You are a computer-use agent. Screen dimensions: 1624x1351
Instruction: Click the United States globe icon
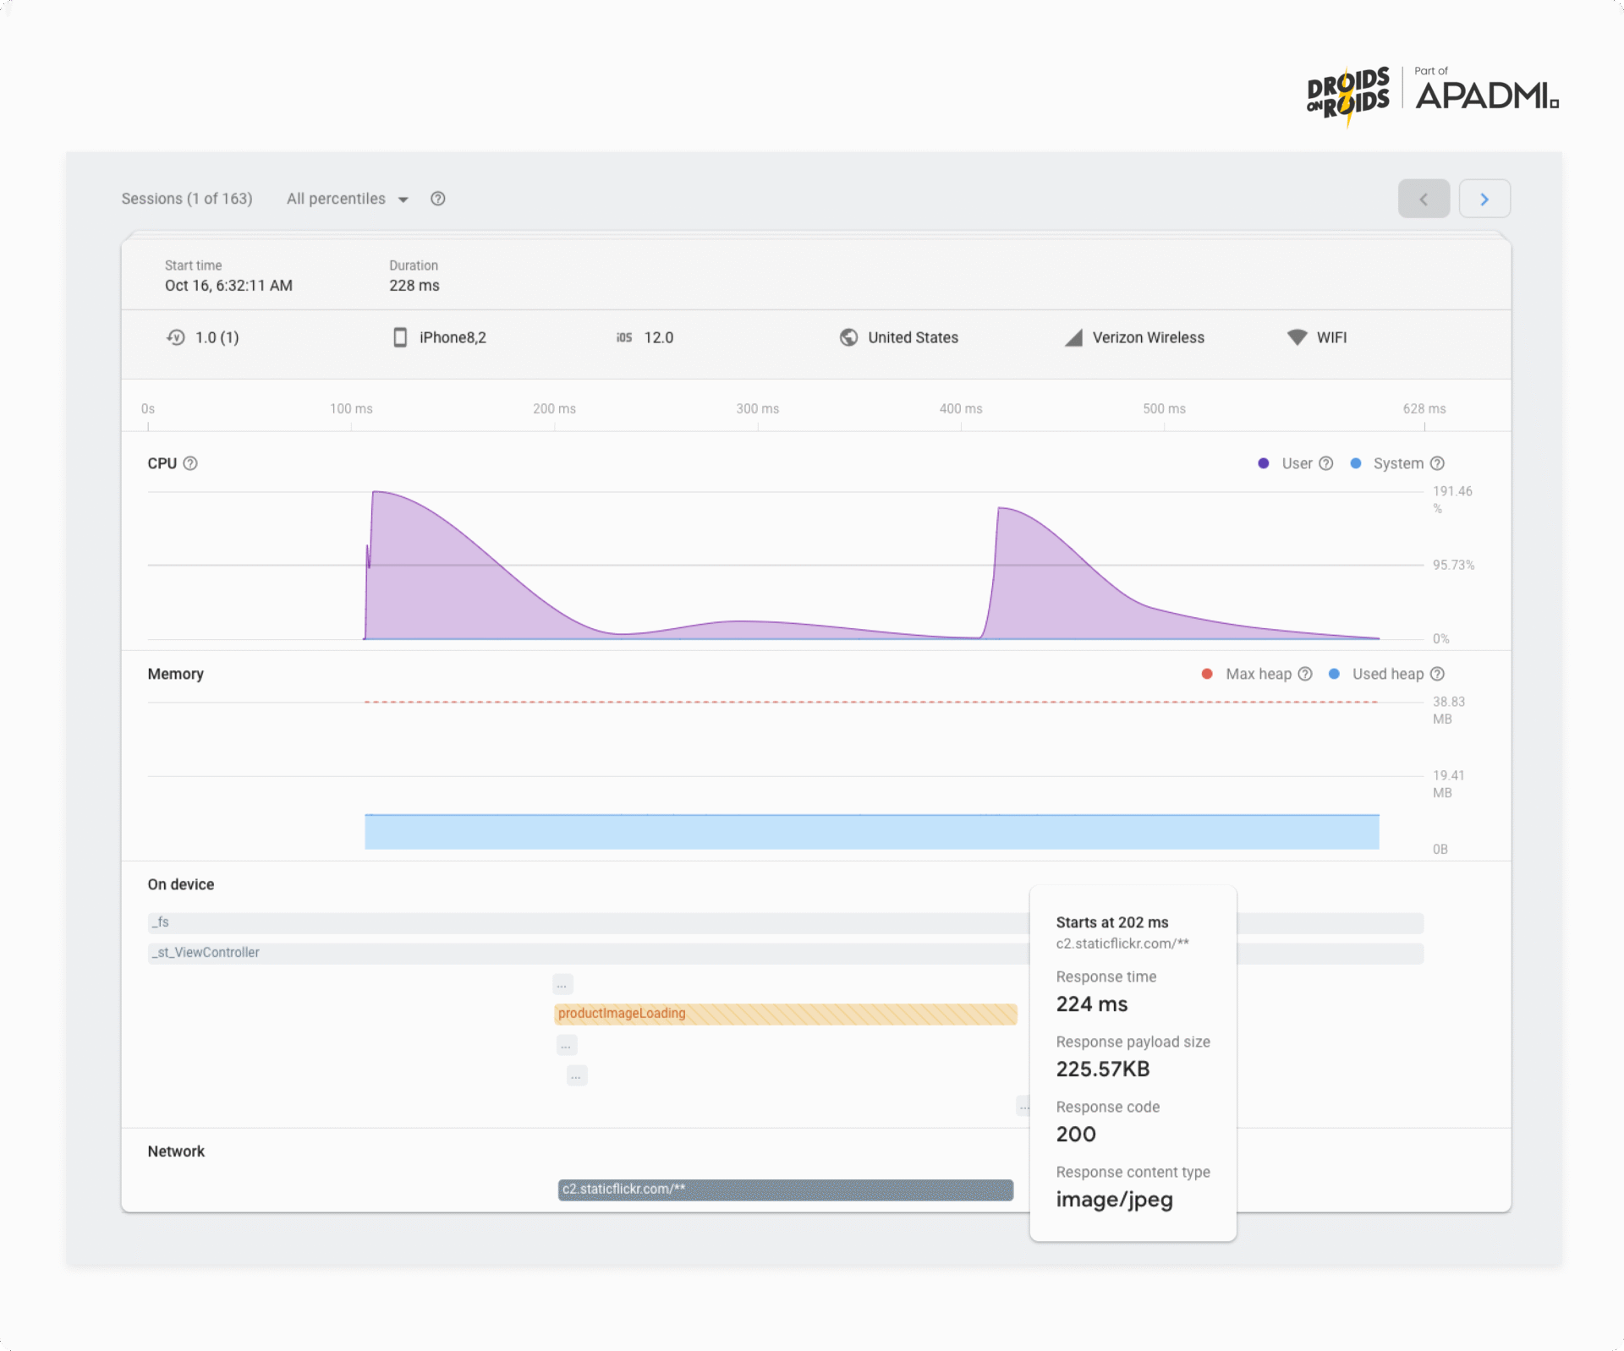pyautogui.click(x=848, y=337)
